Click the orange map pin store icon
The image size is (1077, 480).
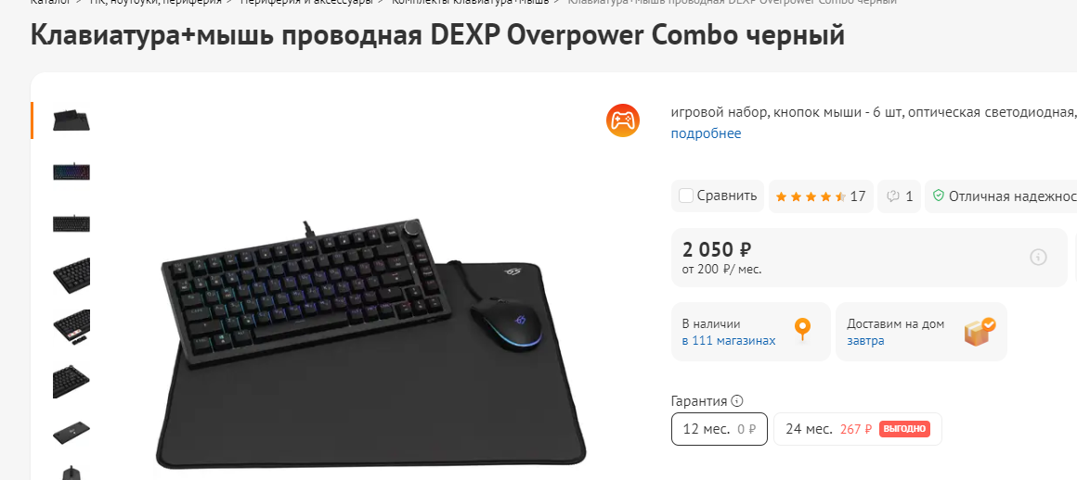pyautogui.click(x=802, y=330)
